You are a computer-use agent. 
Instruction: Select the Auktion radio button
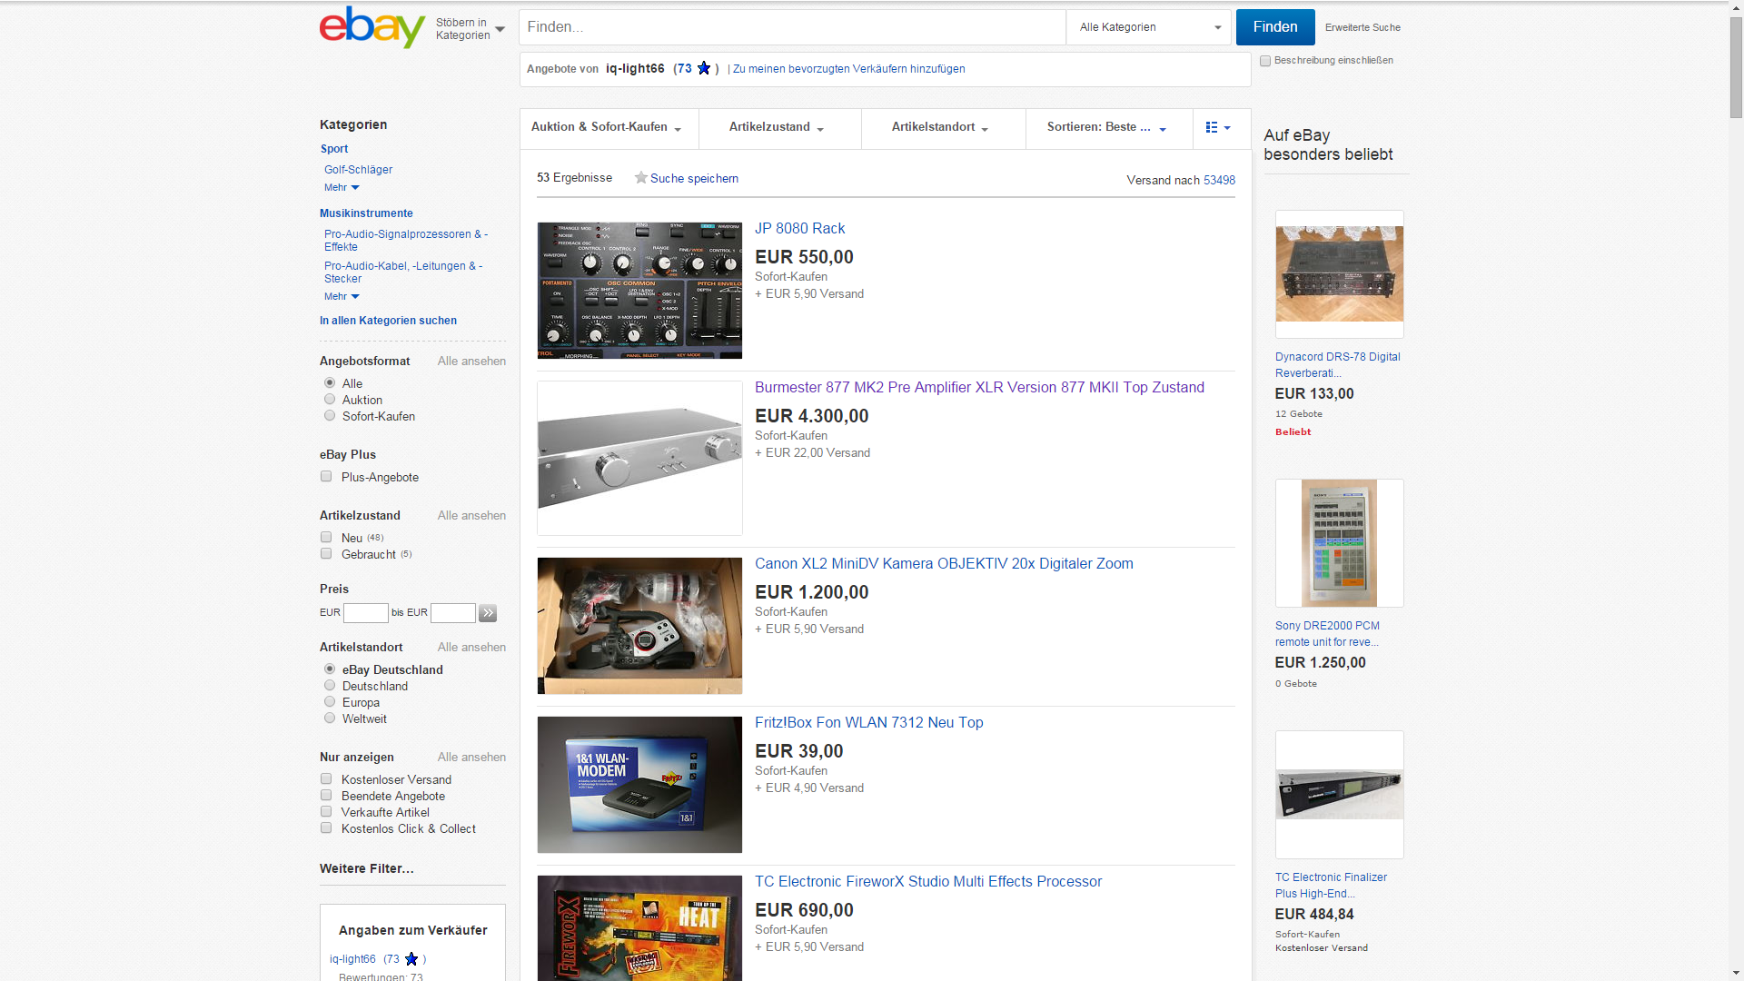point(330,400)
